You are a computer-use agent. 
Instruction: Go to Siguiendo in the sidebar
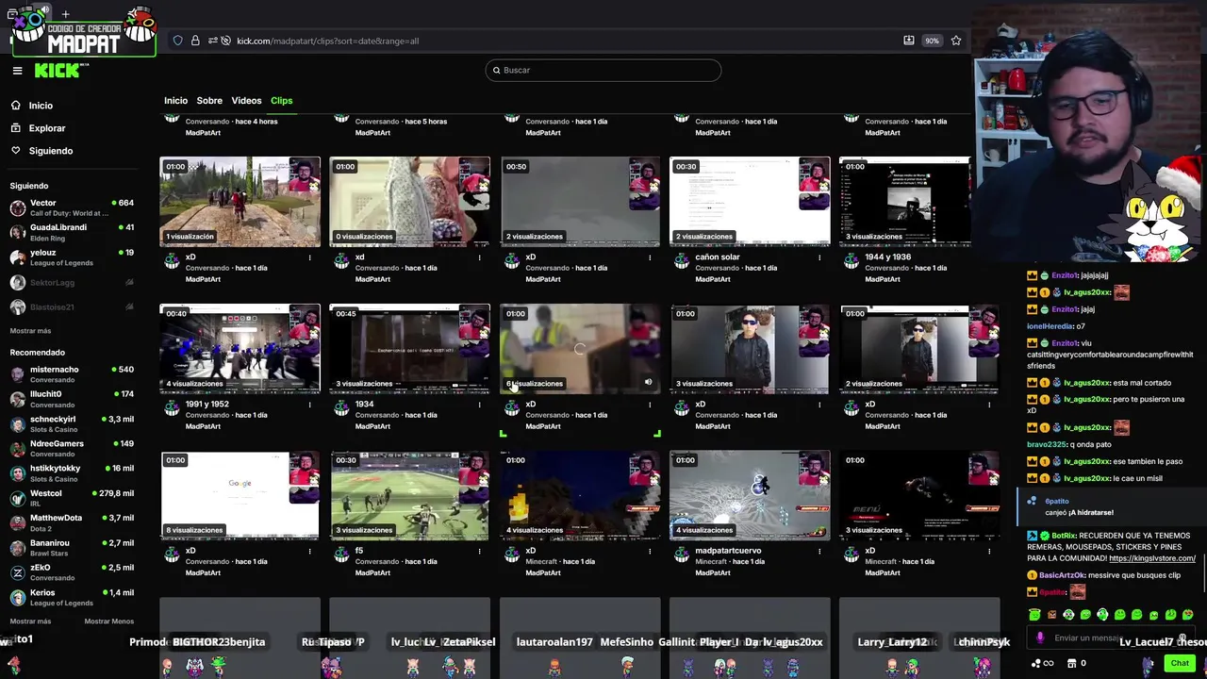[51, 151]
